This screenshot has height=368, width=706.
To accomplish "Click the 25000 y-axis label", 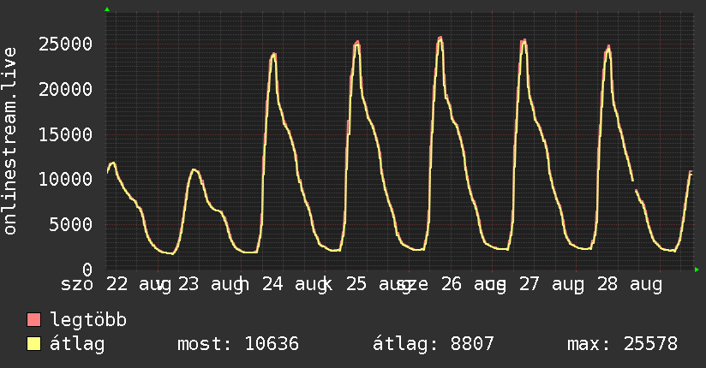I will click(x=65, y=45).
